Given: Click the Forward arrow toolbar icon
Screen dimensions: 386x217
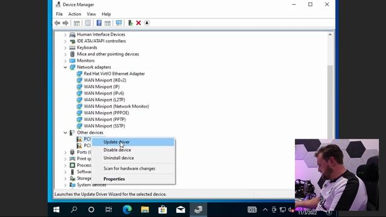Looking at the screenshot, I should pos(65,23).
